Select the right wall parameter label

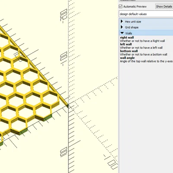click(x=127, y=38)
